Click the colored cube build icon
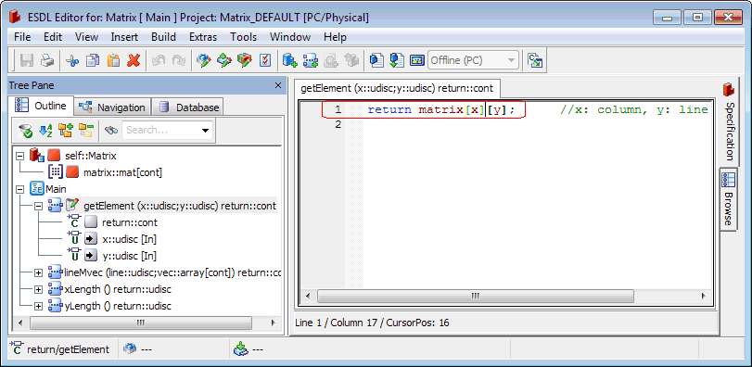The width and height of the screenshot is (752, 367). pos(244,60)
